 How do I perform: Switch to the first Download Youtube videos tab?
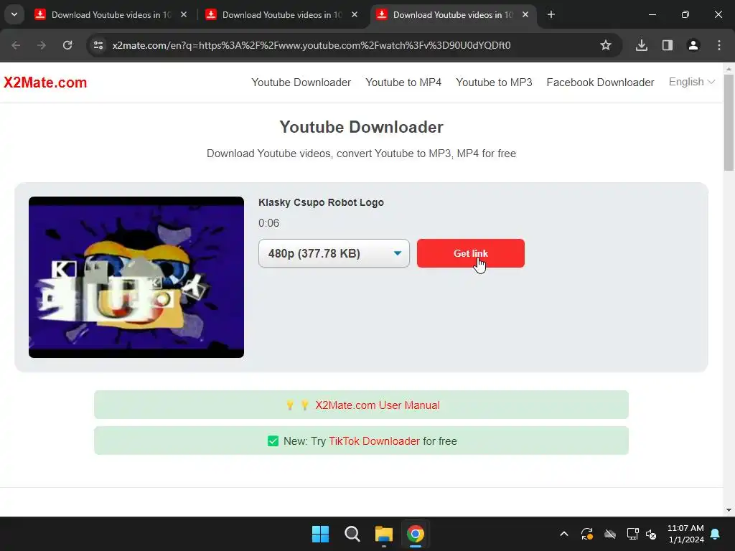[111, 15]
